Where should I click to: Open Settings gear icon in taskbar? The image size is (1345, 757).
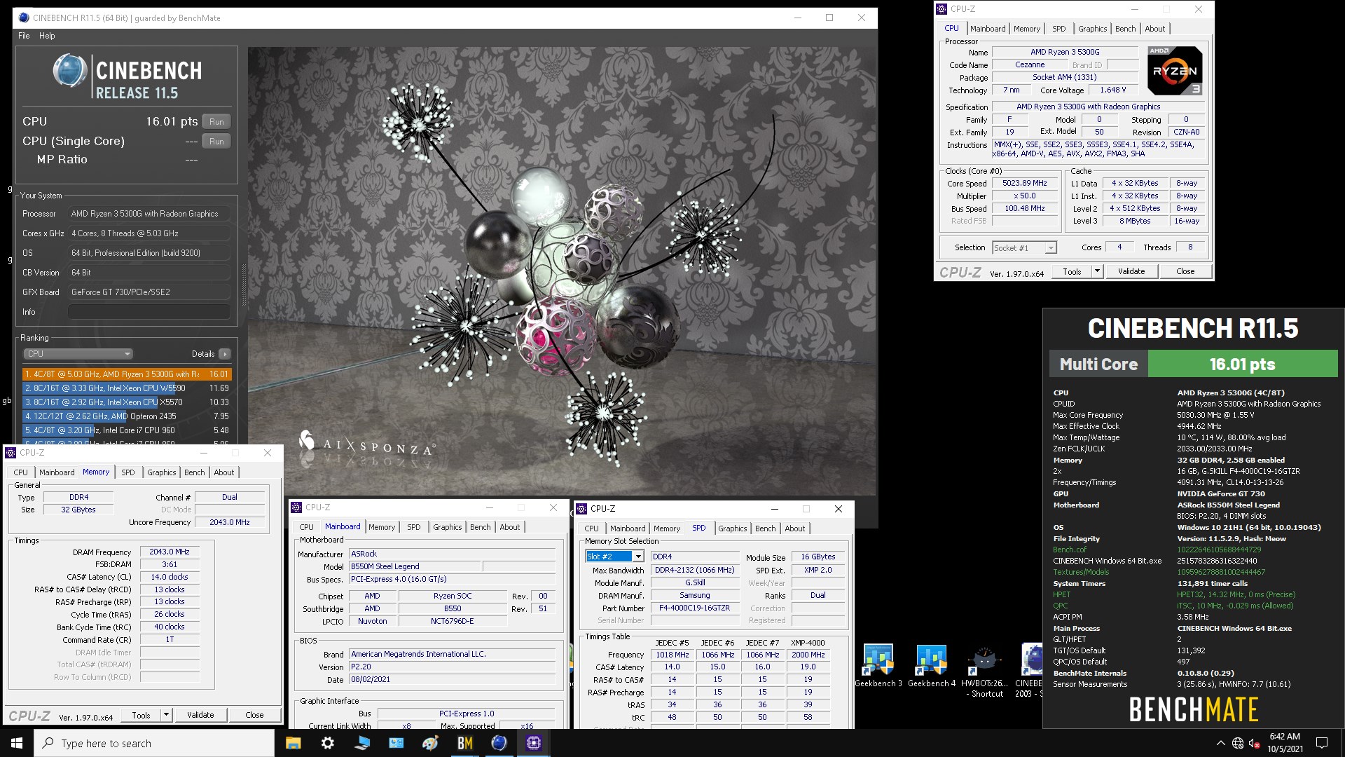tap(327, 743)
